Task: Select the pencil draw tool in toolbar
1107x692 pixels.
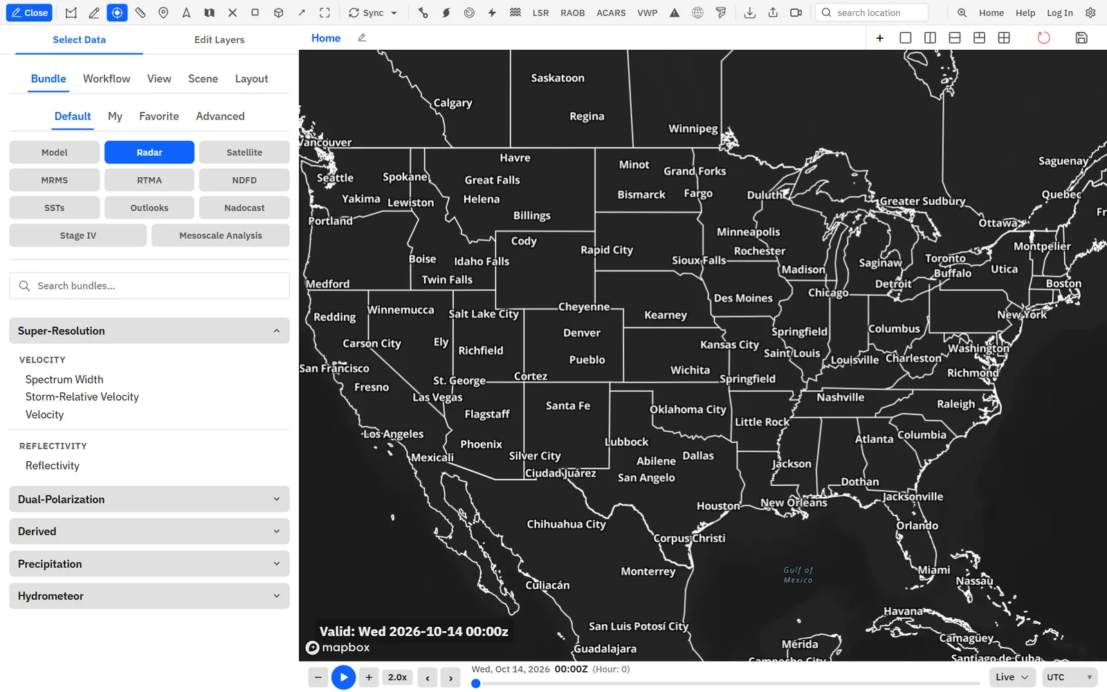Action: [x=94, y=12]
